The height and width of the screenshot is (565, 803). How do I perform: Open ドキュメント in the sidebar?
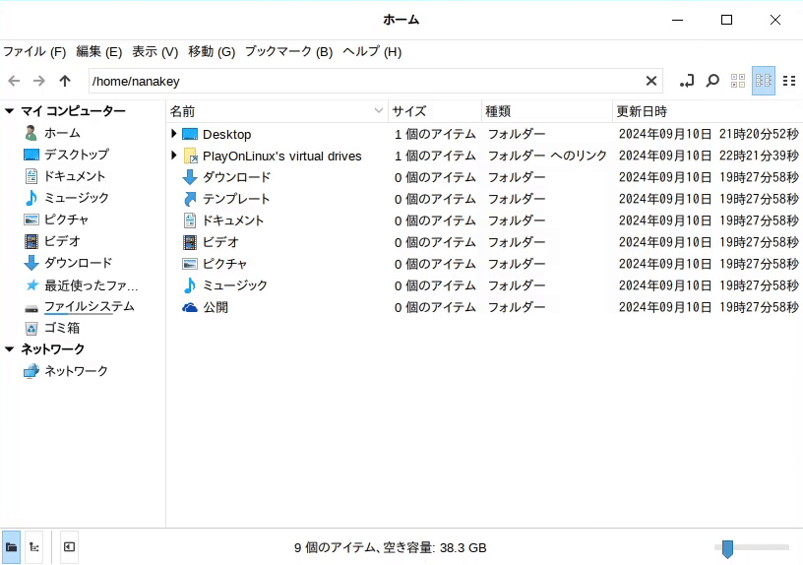[75, 176]
